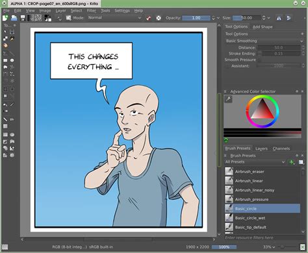Screen dimensions: 308x253
Task: Expand the Basic Smoothing dropdown
Action: [x=264, y=41]
